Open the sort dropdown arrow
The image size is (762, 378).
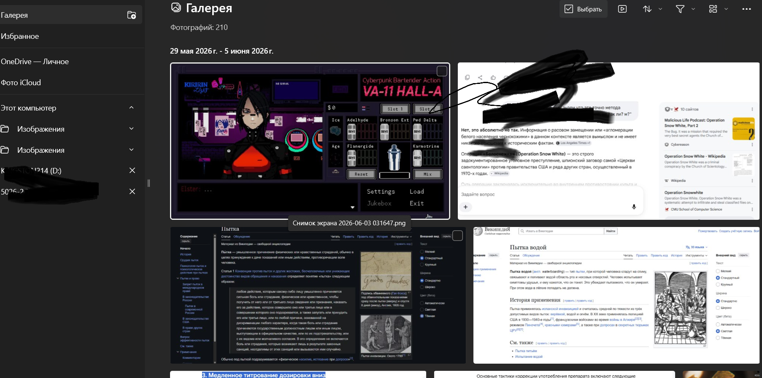[x=660, y=9]
